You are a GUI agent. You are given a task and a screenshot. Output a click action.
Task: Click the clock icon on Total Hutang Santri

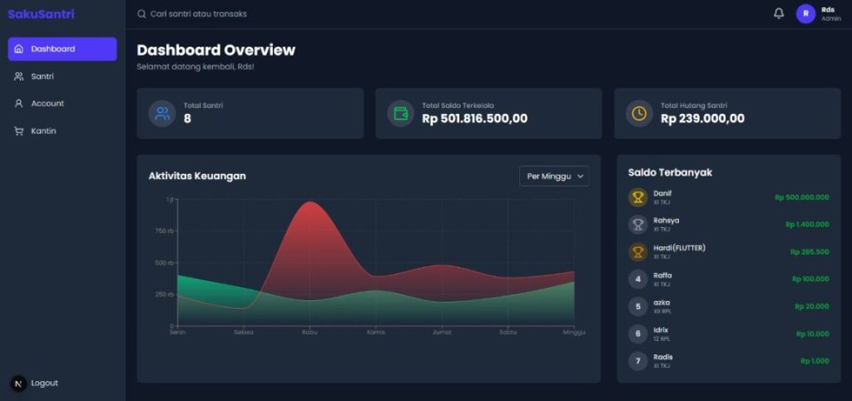[x=640, y=113]
